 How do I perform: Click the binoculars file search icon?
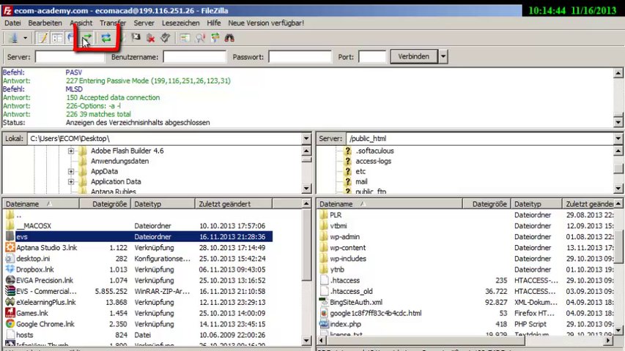click(x=229, y=38)
